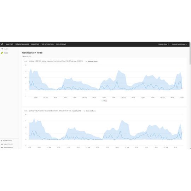Click the Send Feedback envelope icon
Screen dimensions: 191x191
(2, 147)
